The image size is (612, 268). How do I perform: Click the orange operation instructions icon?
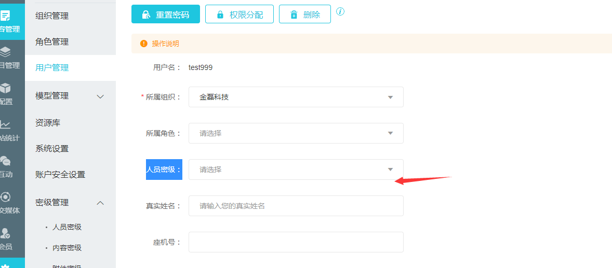click(144, 44)
